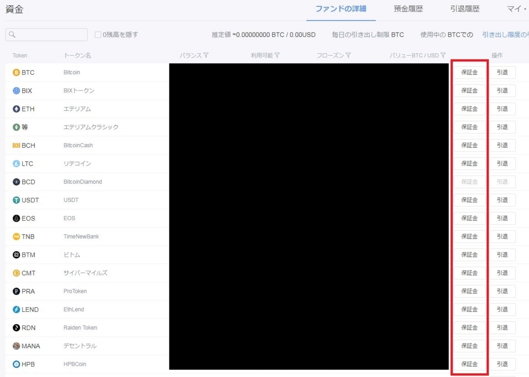The width and height of the screenshot is (529, 377).
Task: Click the Token column header
Action: pos(20,55)
